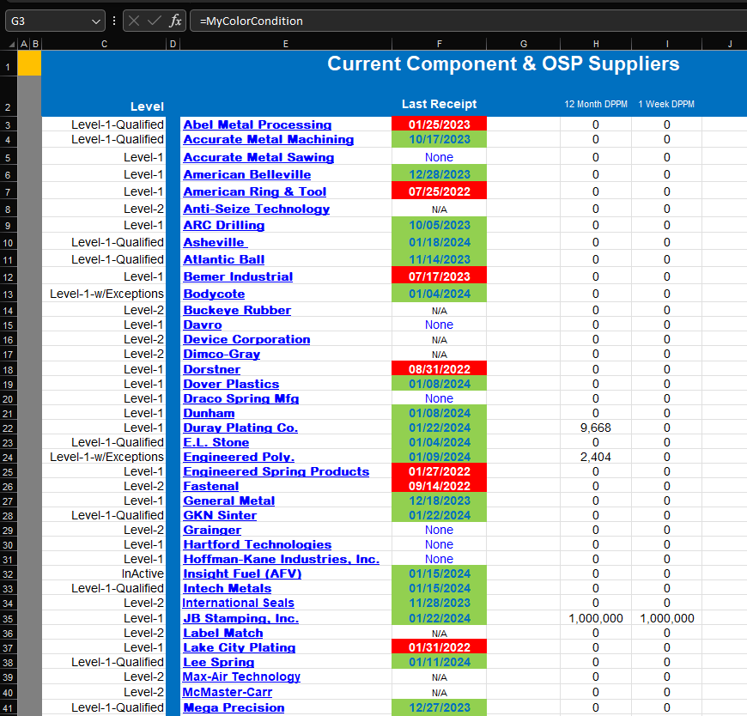
Task: Open formula bar options three-dot handle
Action: pyautogui.click(x=114, y=21)
